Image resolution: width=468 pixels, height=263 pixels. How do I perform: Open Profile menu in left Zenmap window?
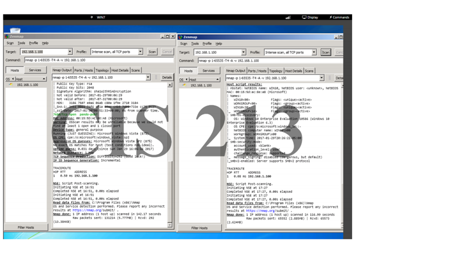[x=33, y=43]
